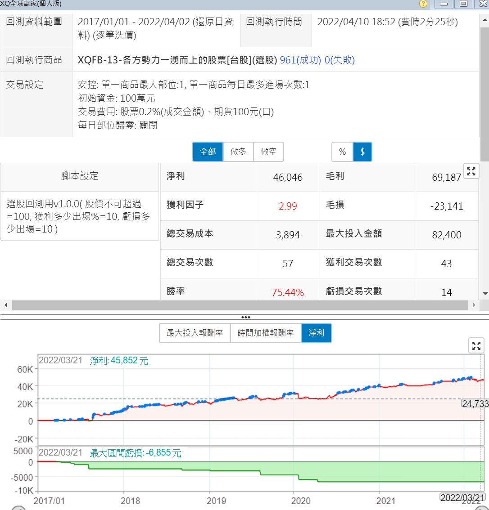Open the 0(失敗) failed results link
This screenshot has height=510, width=489.
point(340,60)
